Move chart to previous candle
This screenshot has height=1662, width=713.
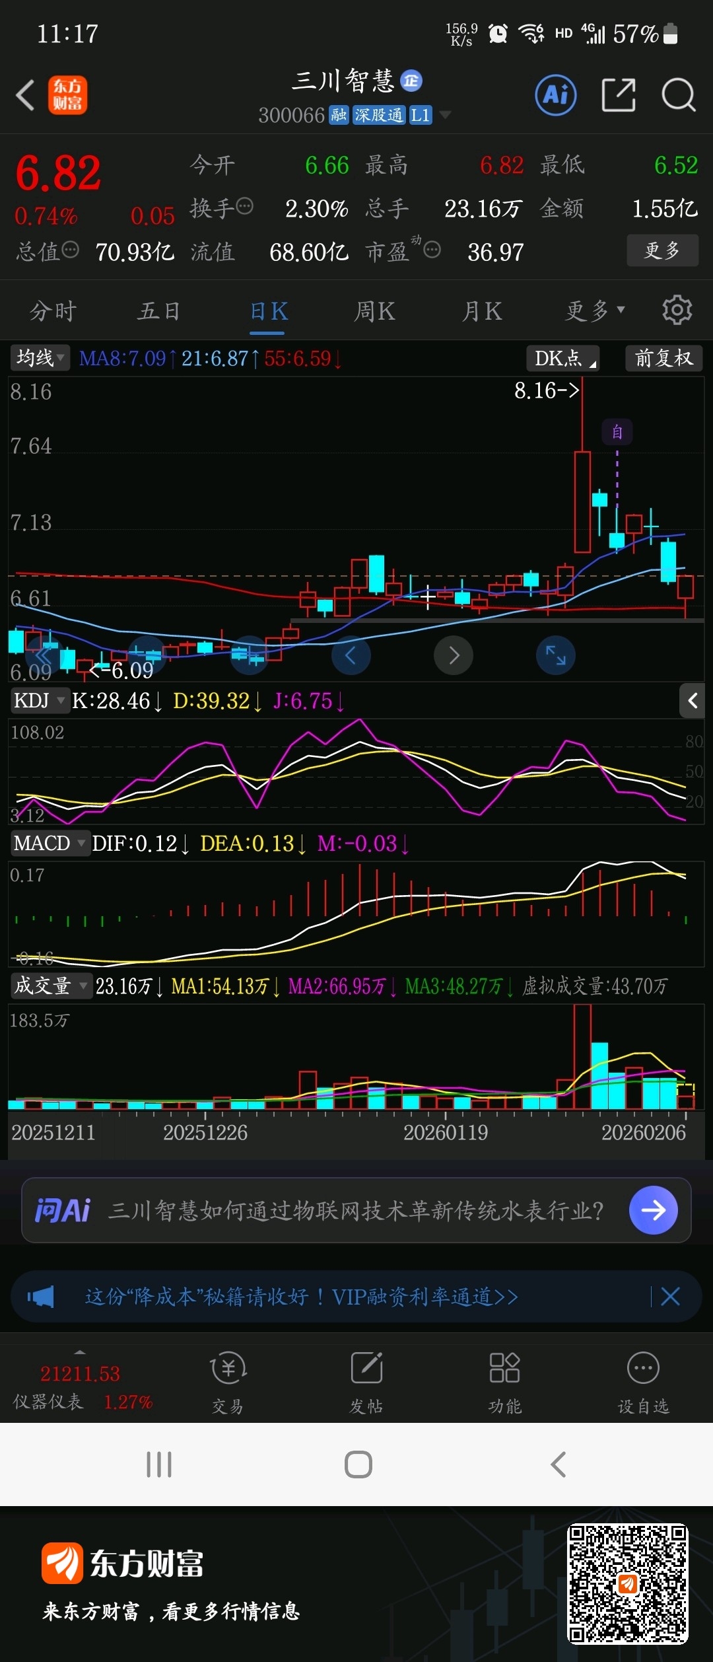tap(351, 655)
